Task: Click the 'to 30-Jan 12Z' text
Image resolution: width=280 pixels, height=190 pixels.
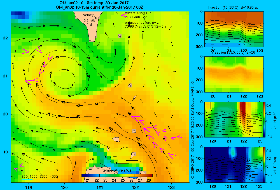Action: (x=136, y=17)
